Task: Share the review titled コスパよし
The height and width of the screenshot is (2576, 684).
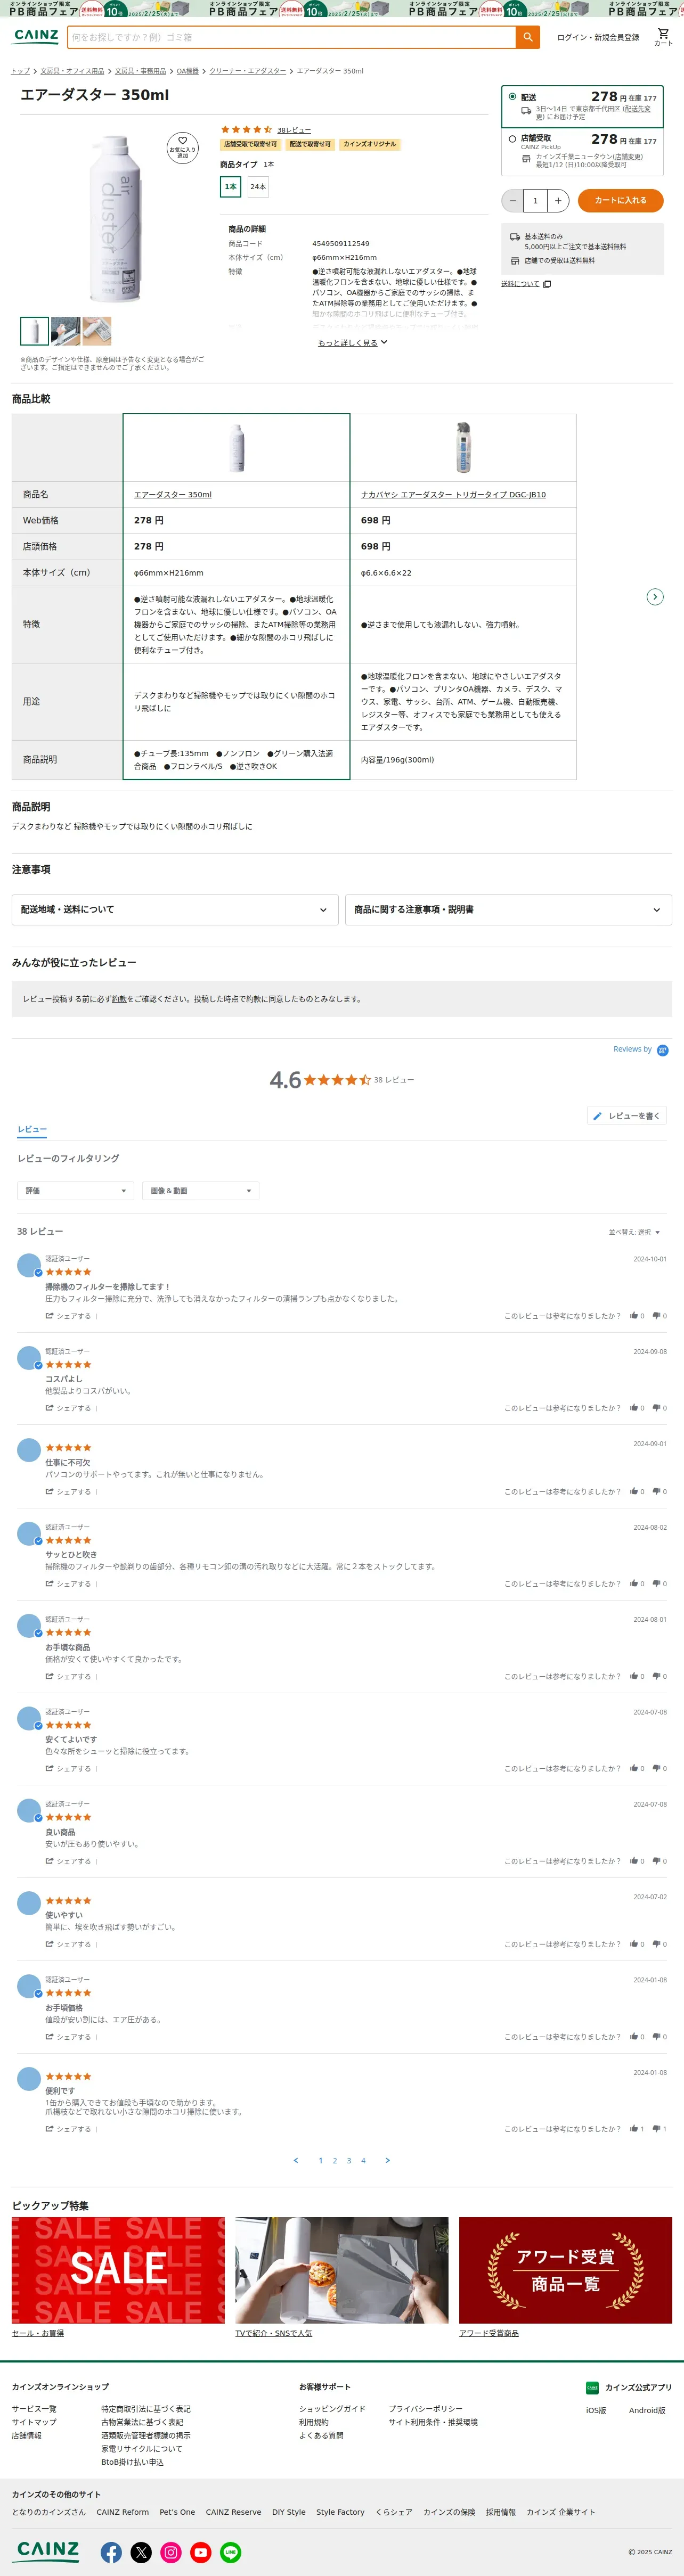Action: point(68,1408)
